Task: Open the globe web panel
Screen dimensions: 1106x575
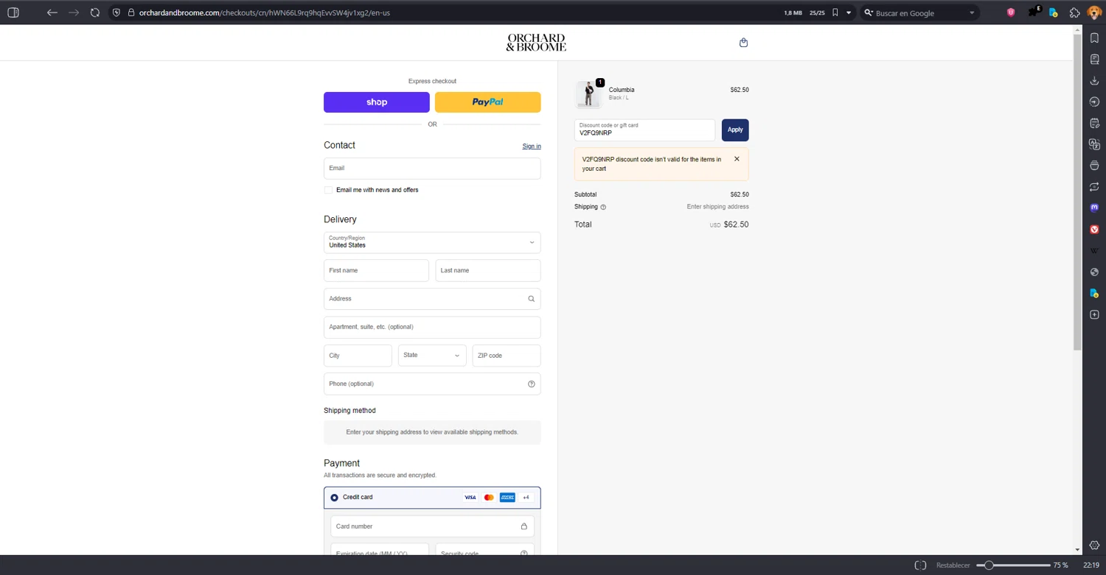Action: pyautogui.click(x=1094, y=272)
